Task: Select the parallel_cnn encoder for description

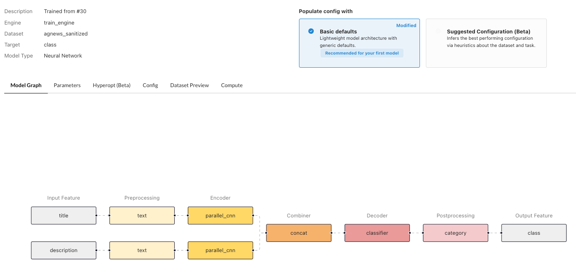Action: pyautogui.click(x=220, y=250)
